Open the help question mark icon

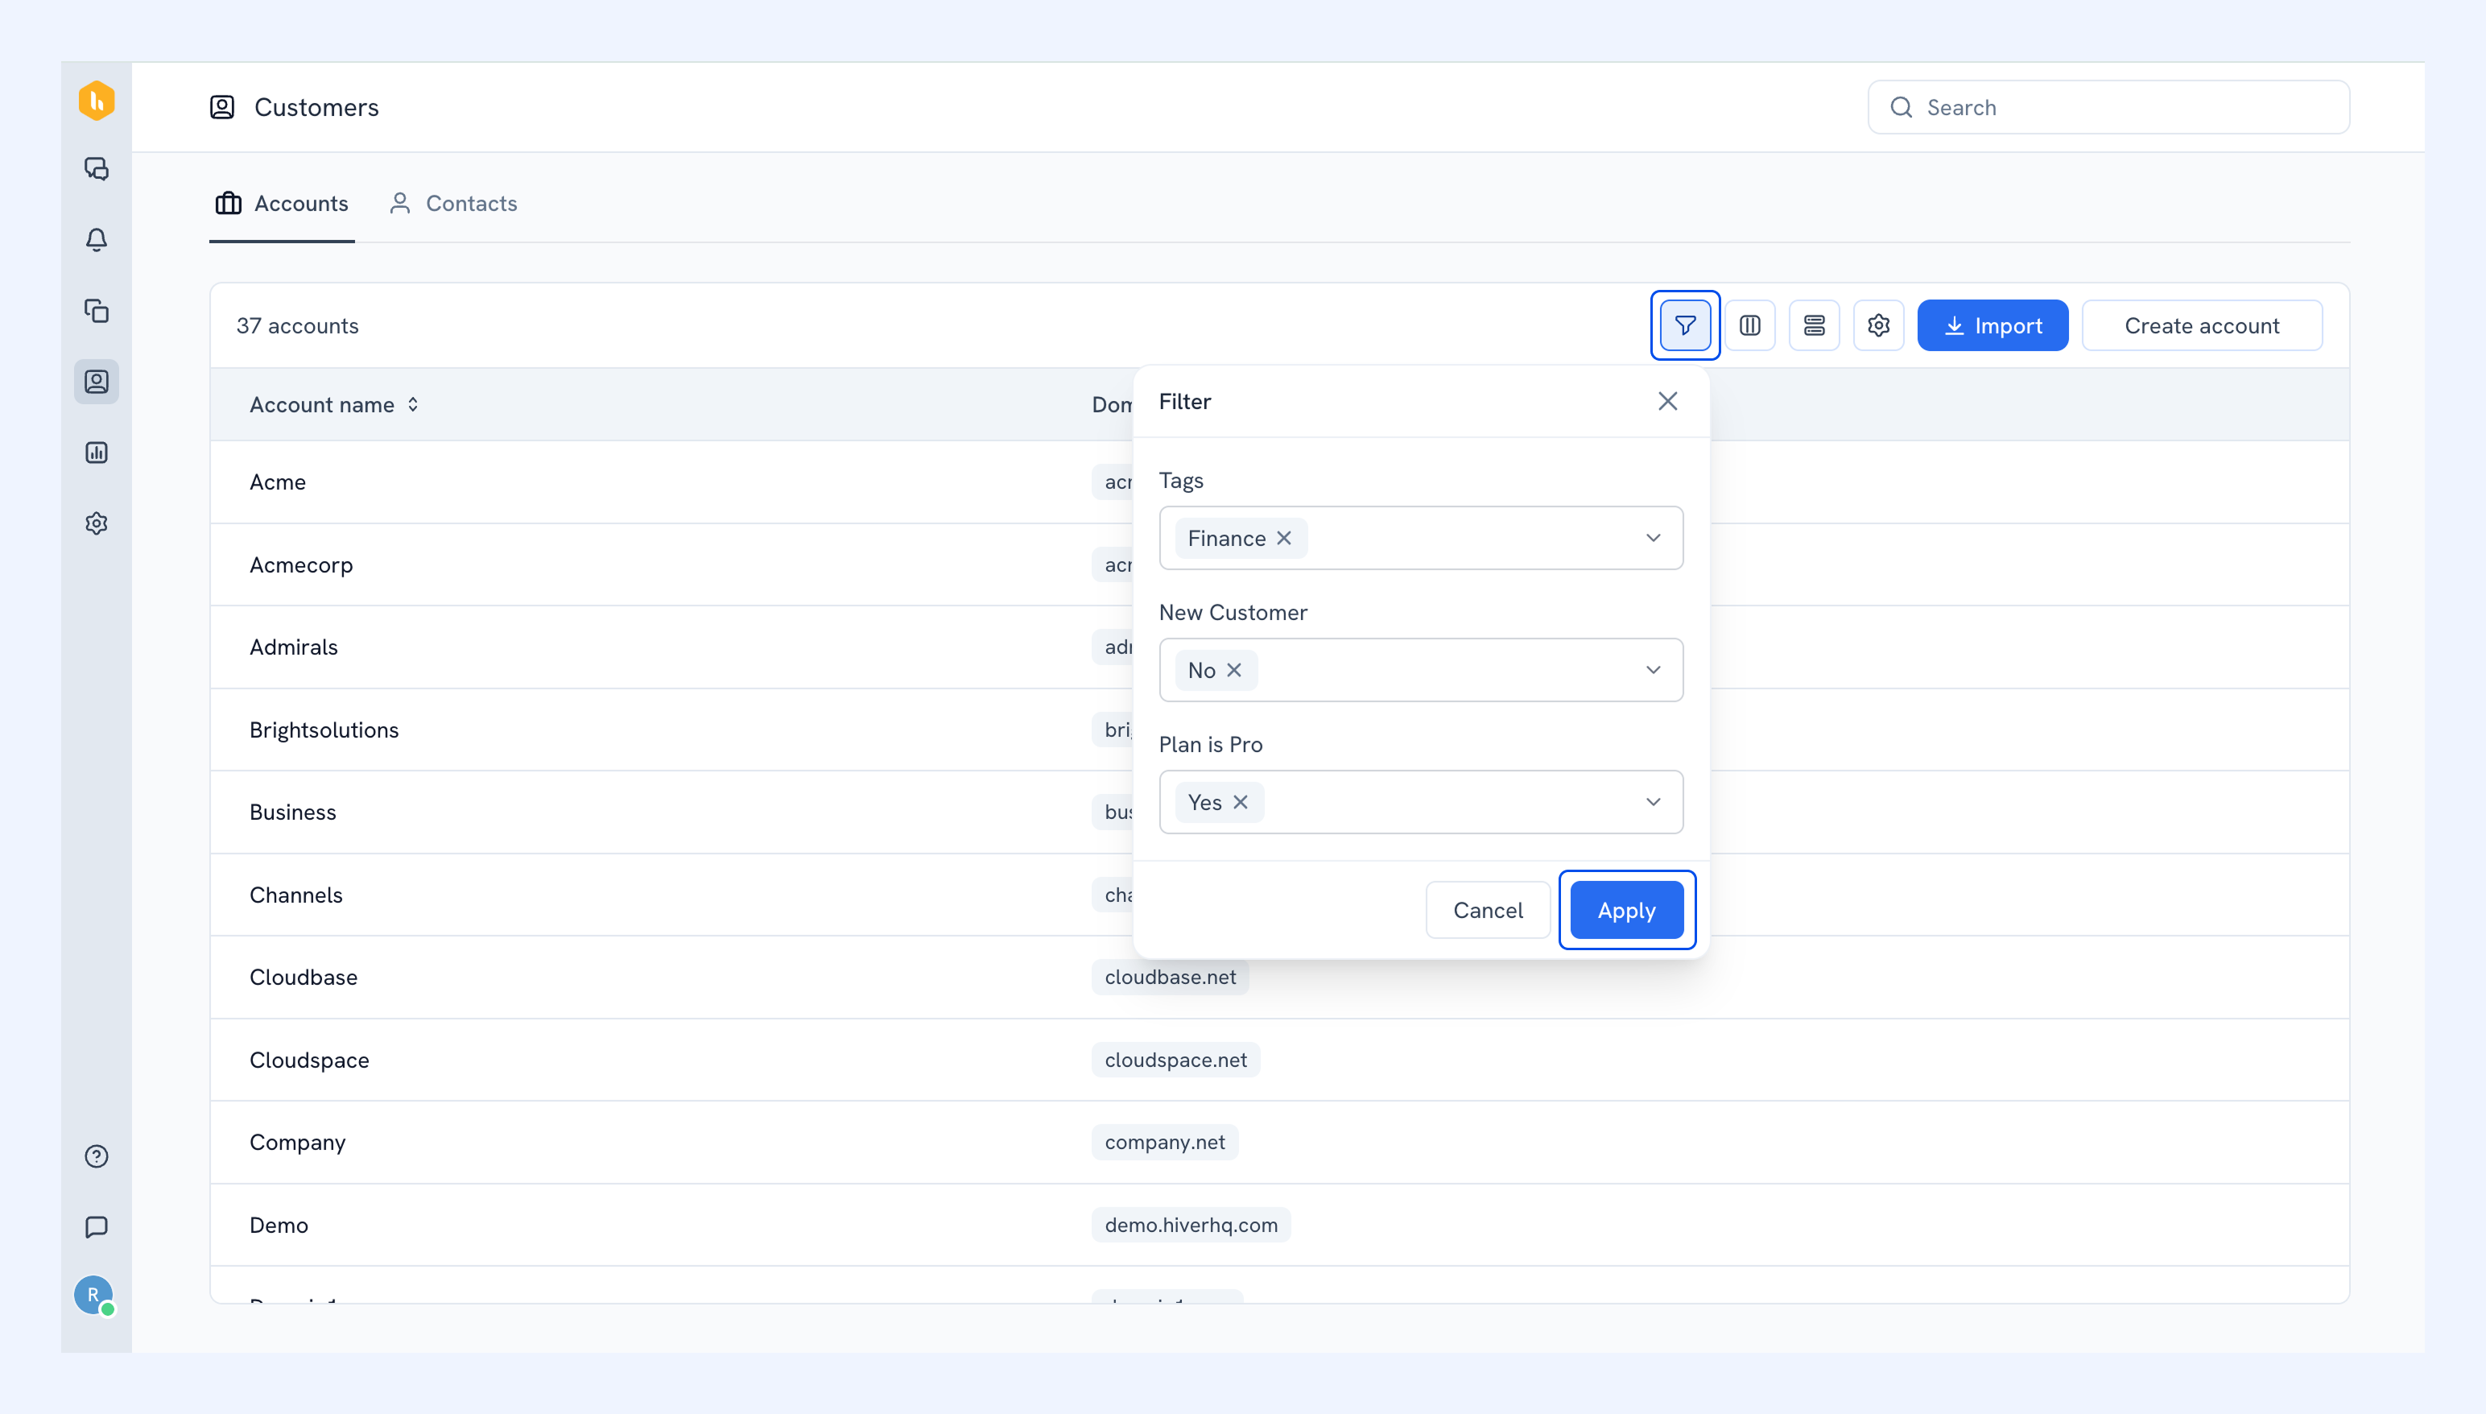coord(96,1156)
